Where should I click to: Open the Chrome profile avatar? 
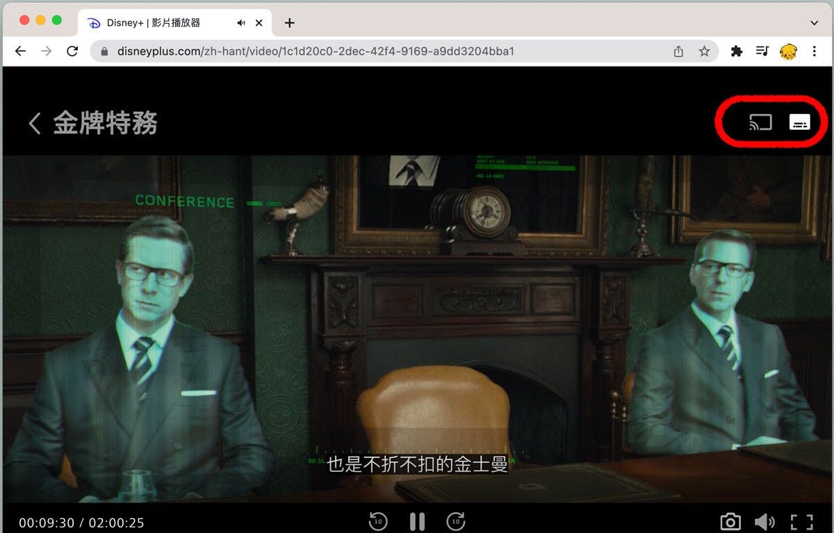click(788, 51)
